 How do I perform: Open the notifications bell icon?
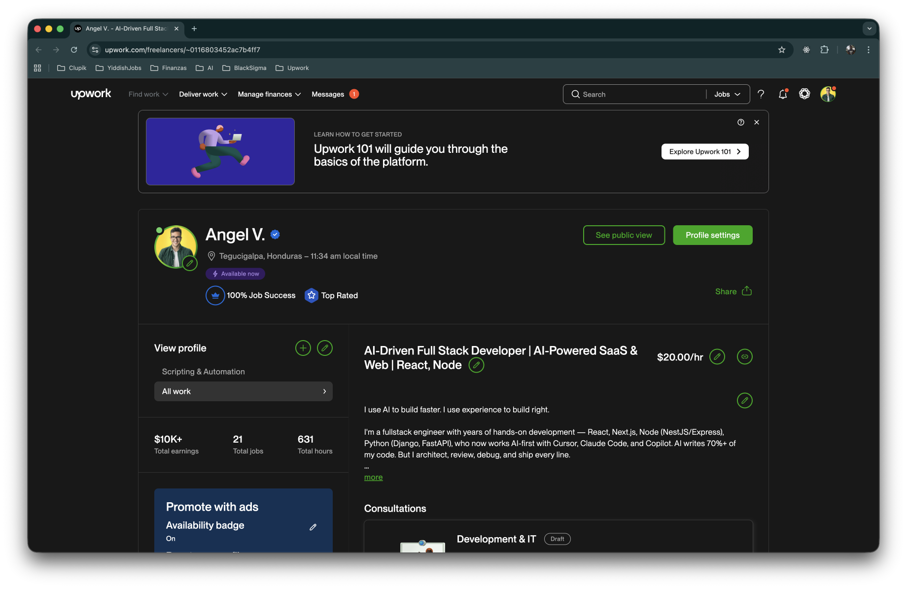tap(783, 94)
